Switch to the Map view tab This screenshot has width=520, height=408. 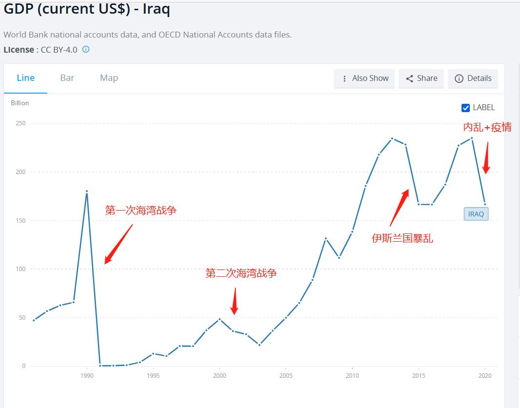tap(109, 78)
